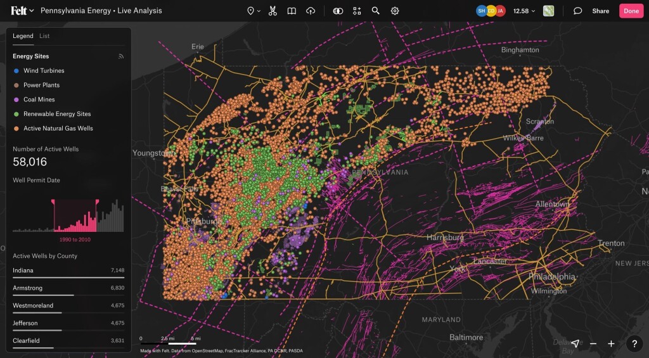The height and width of the screenshot is (358, 649).
Task: Open the map library book icon
Action: [292, 11]
